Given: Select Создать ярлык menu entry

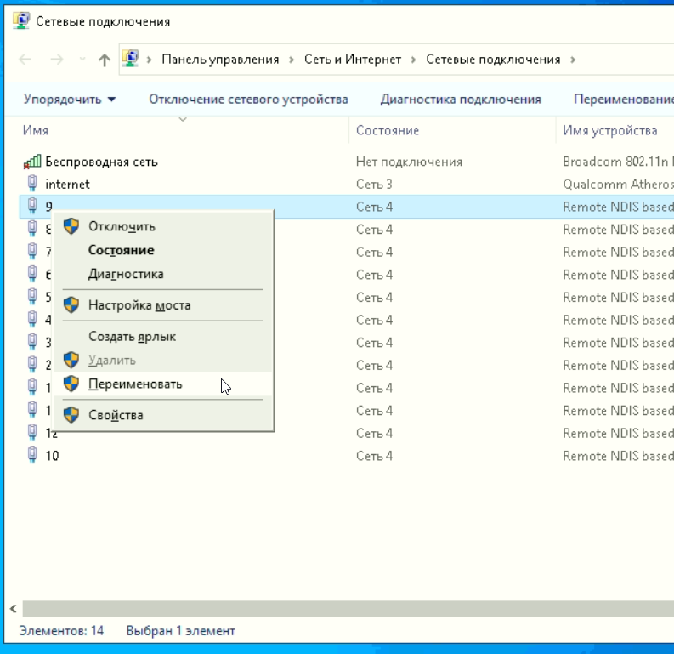Looking at the screenshot, I should (132, 337).
